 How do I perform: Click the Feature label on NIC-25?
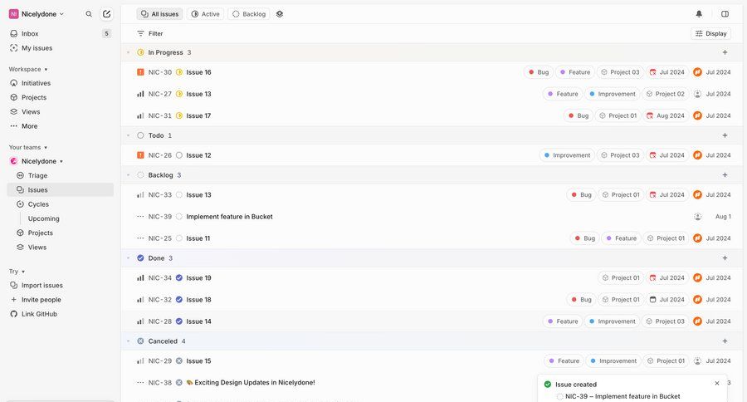(x=621, y=238)
